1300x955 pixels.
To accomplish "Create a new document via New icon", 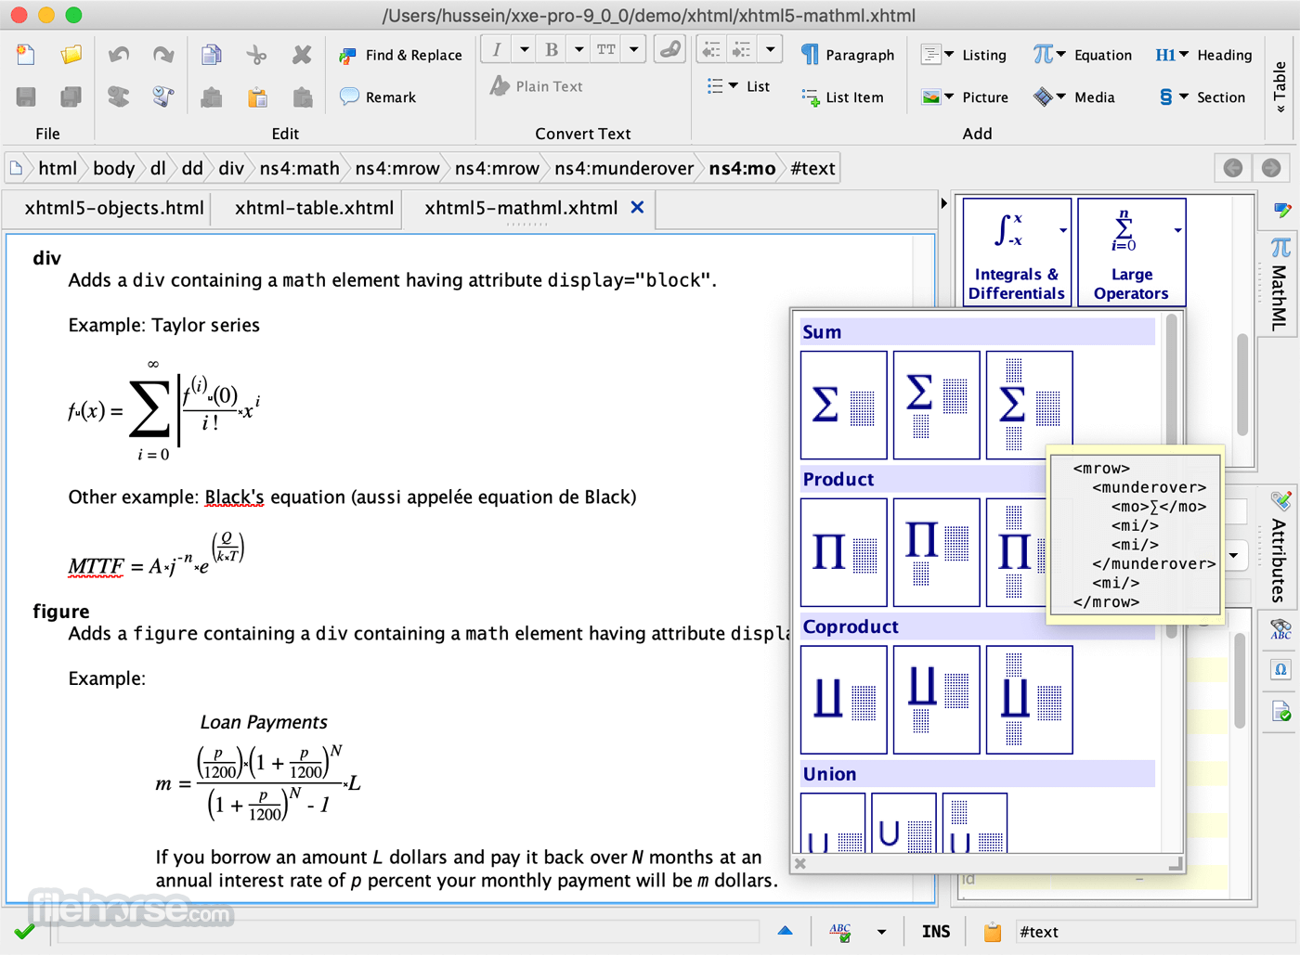I will point(26,55).
